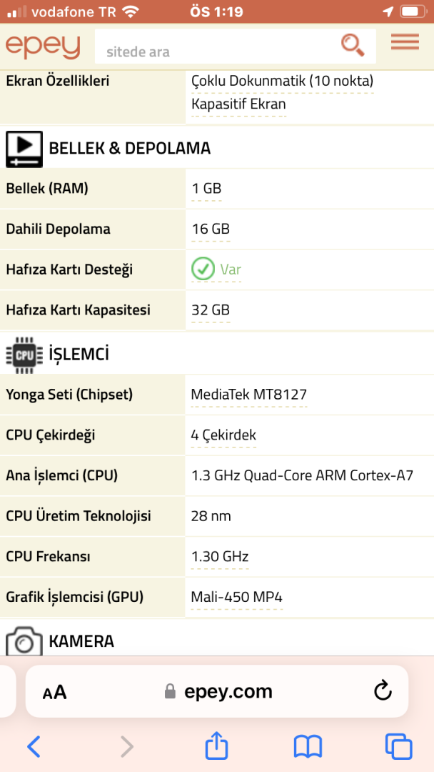
Task: Open Safari bookmarks
Action: [x=308, y=747]
